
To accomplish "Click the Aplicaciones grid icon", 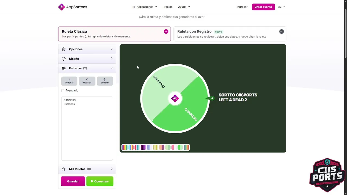I will pyautogui.click(x=134, y=7).
